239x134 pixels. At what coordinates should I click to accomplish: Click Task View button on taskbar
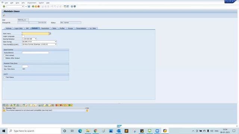(72, 131)
